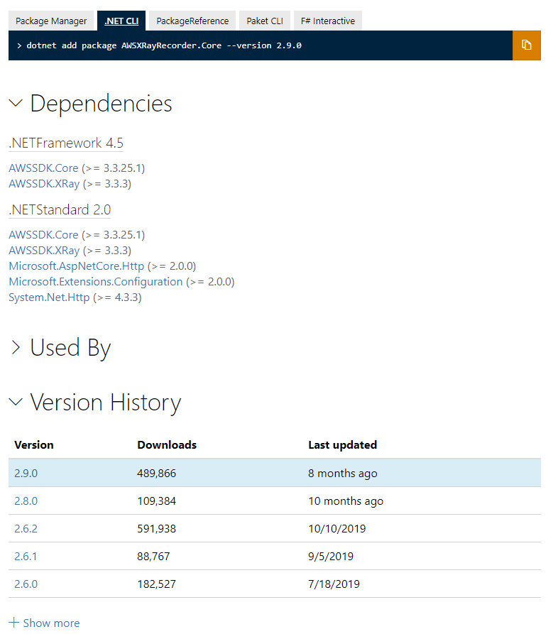Viewport: 553px width, 634px height.
Task: Switch to the F# Interactive tab
Action: [x=327, y=21]
